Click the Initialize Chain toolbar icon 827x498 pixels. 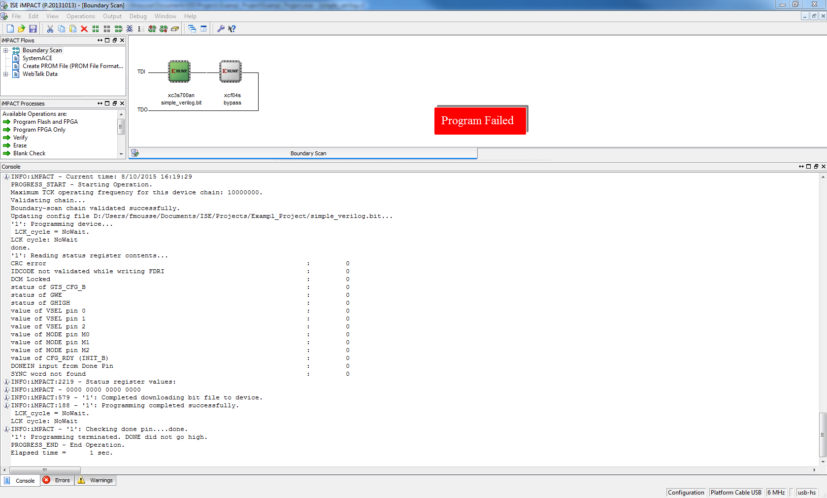pos(118,29)
